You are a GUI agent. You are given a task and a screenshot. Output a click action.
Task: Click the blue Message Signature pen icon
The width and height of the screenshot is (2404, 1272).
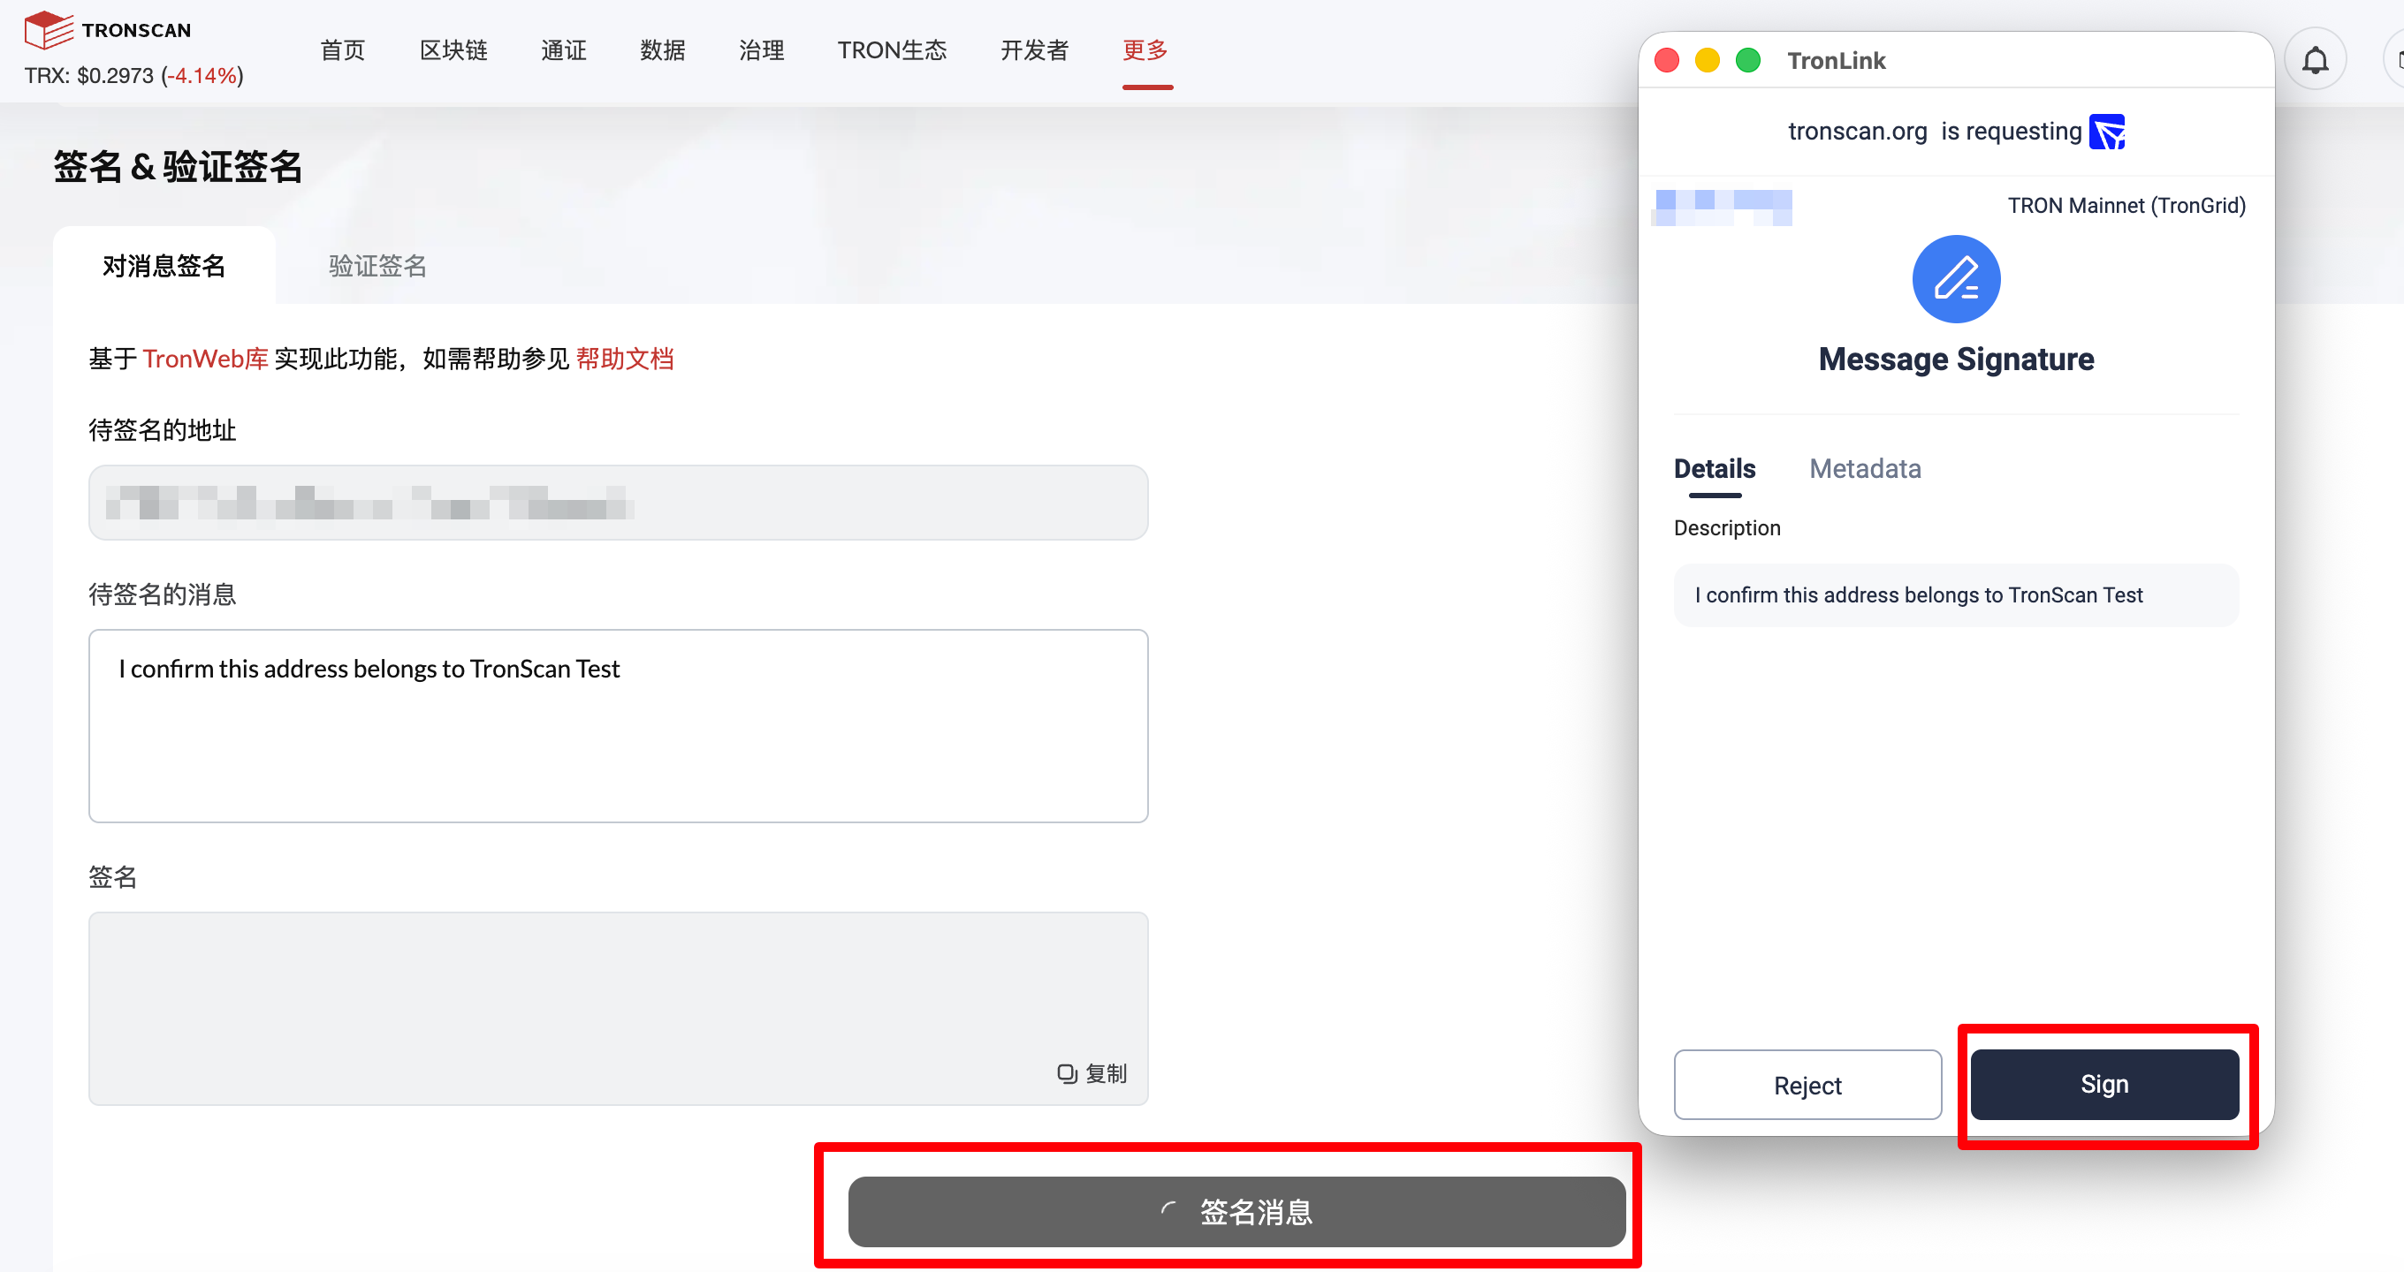pyautogui.click(x=1956, y=279)
